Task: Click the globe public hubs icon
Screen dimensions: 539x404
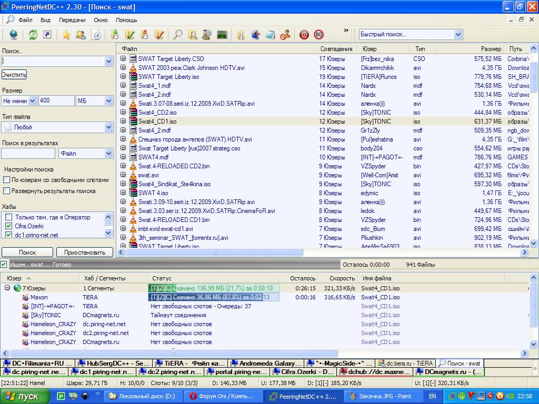Action: click(x=13, y=35)
